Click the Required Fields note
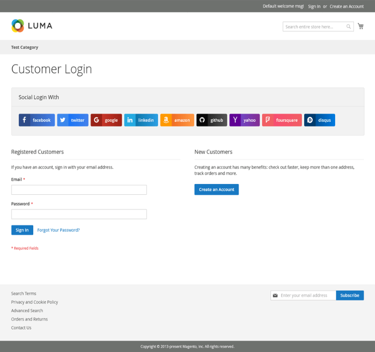 25,248
